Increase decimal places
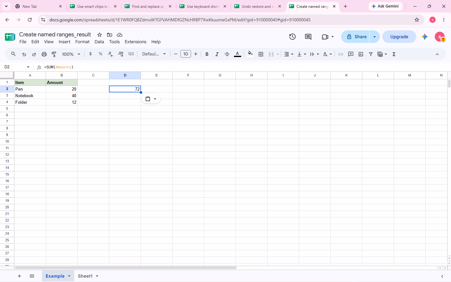 point(121,54)
